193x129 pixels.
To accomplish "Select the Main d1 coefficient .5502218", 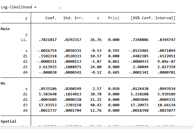I will click(48, 56).
